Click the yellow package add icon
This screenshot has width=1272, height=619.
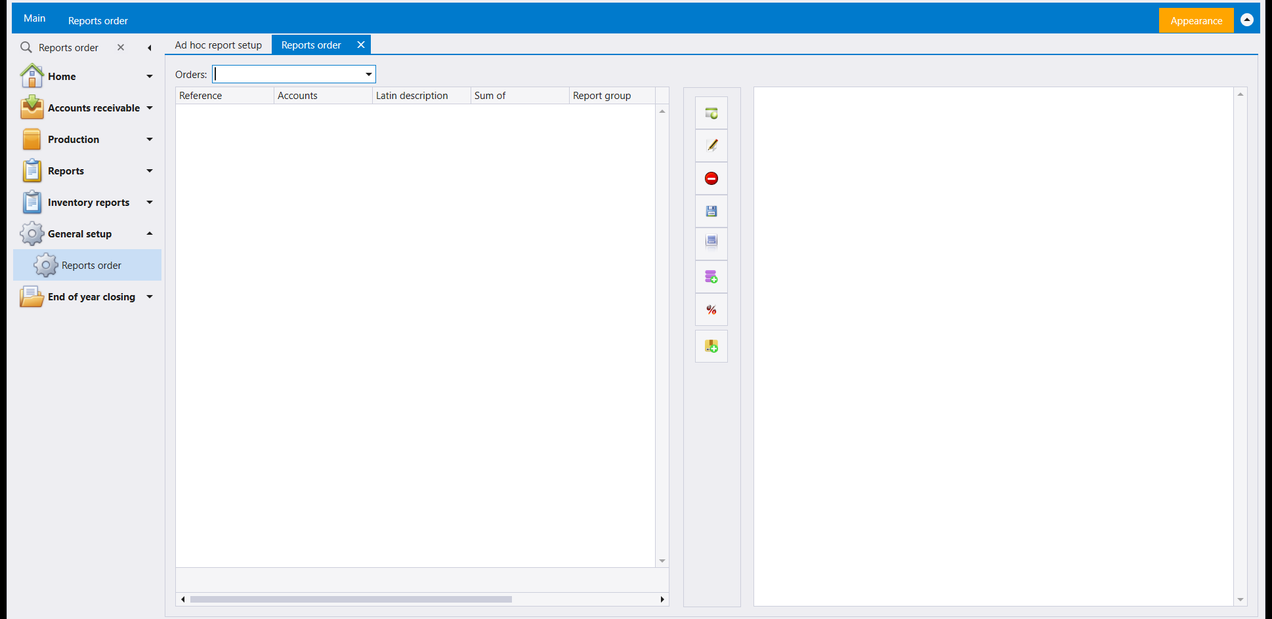tap(711, 346)
